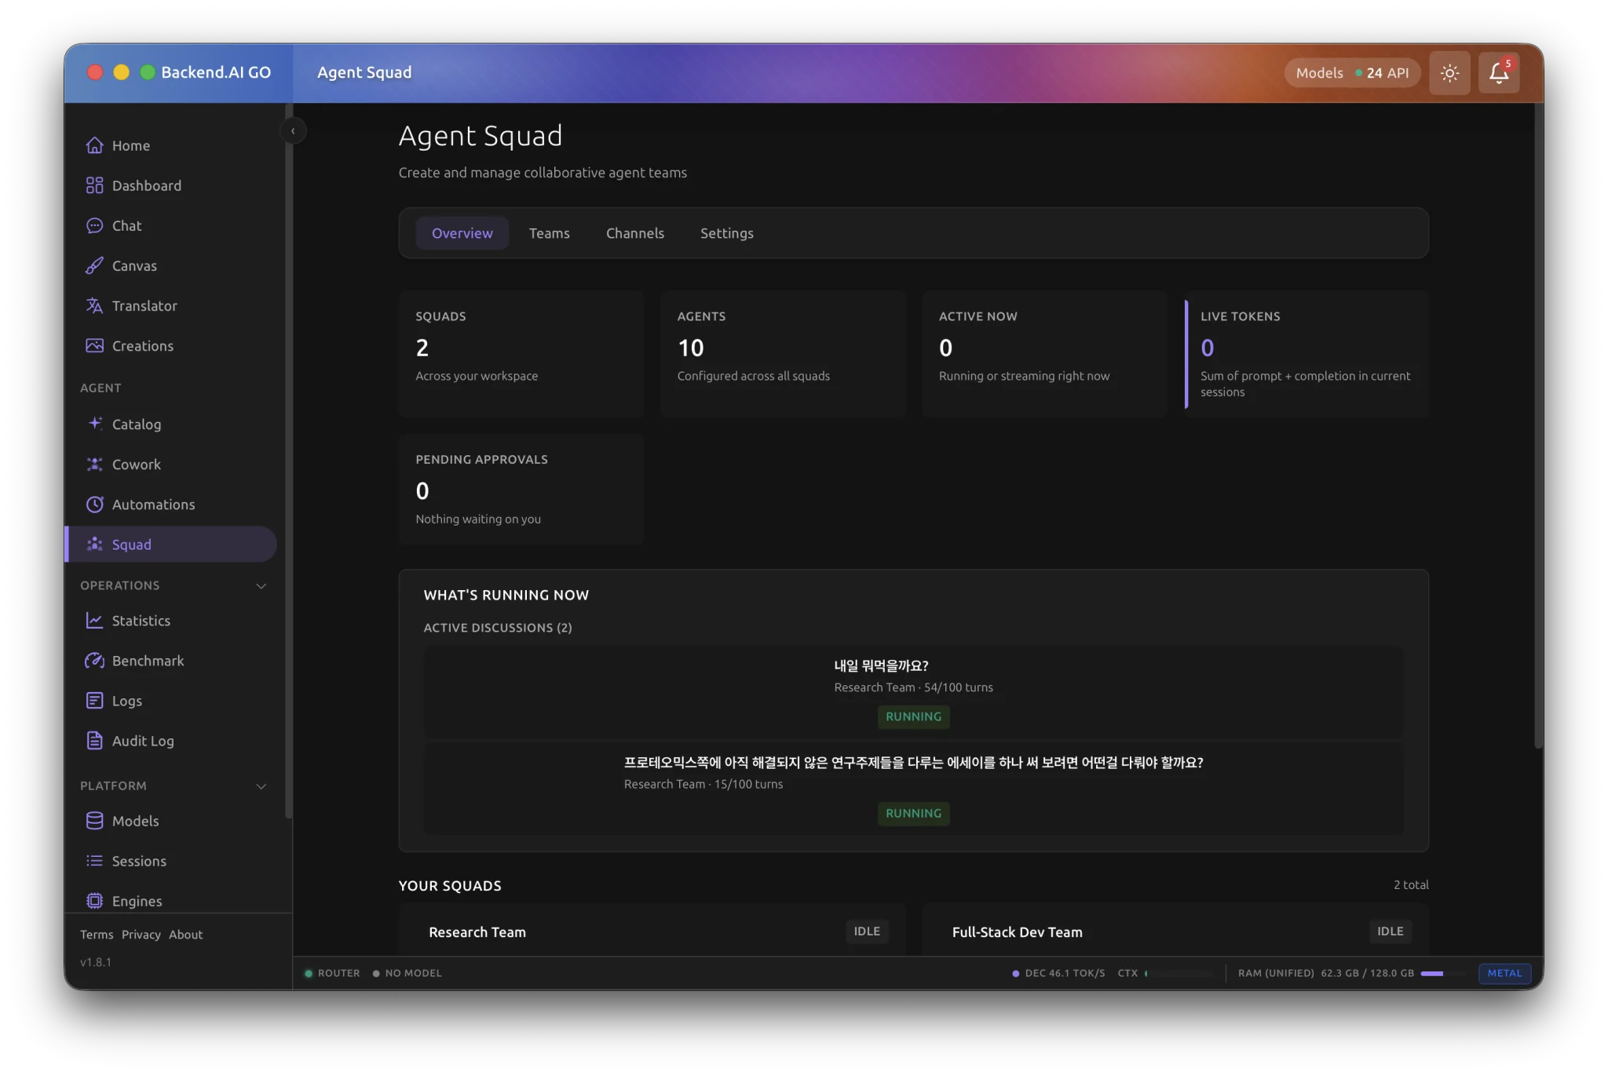Select the Canvas brush icon
The width and height of the screenshot is (1608, 1075).
pos(94,265)
